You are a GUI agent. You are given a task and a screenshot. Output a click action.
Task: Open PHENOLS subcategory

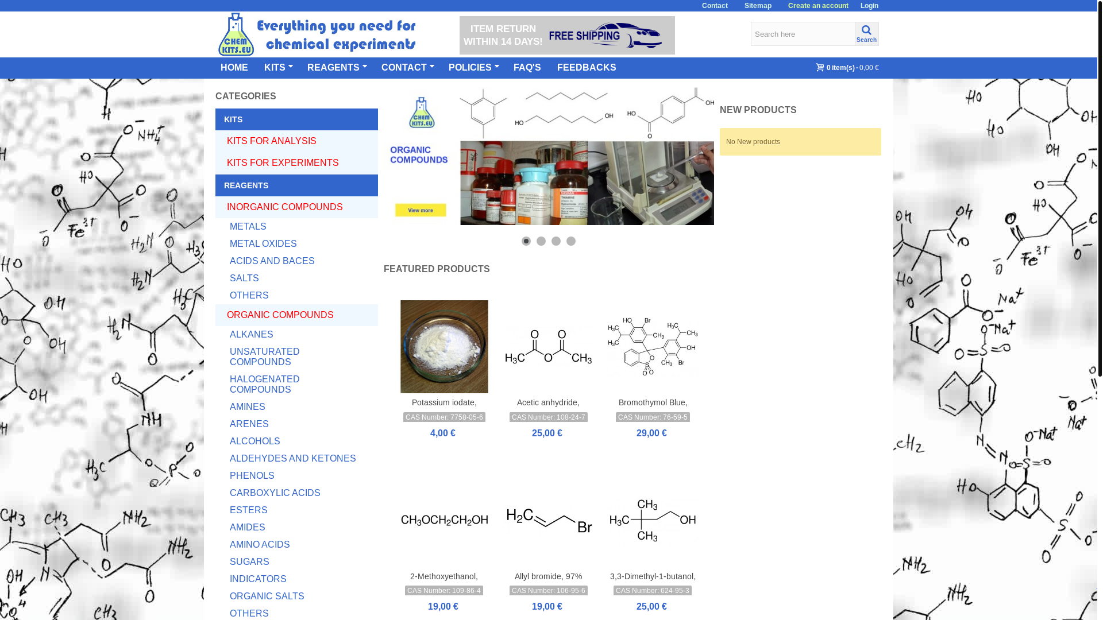pyautogui.click(x=252, y=476)
